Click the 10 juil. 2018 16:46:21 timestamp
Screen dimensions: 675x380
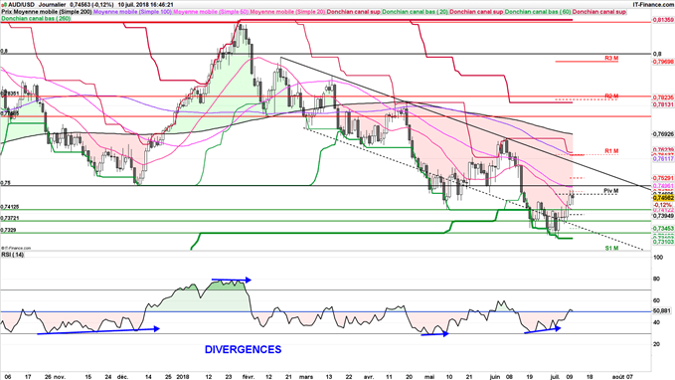point(146,5)
